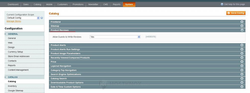
Task: Expand Product Image Placeholders arrow
Action: 242,53
